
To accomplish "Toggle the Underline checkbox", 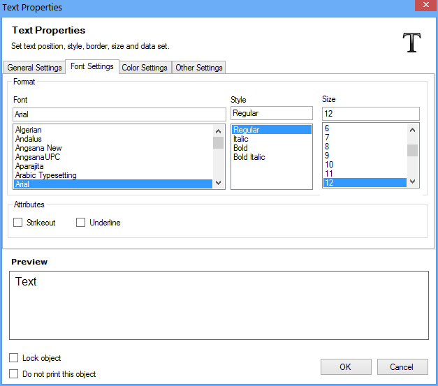I will (81, 223).
